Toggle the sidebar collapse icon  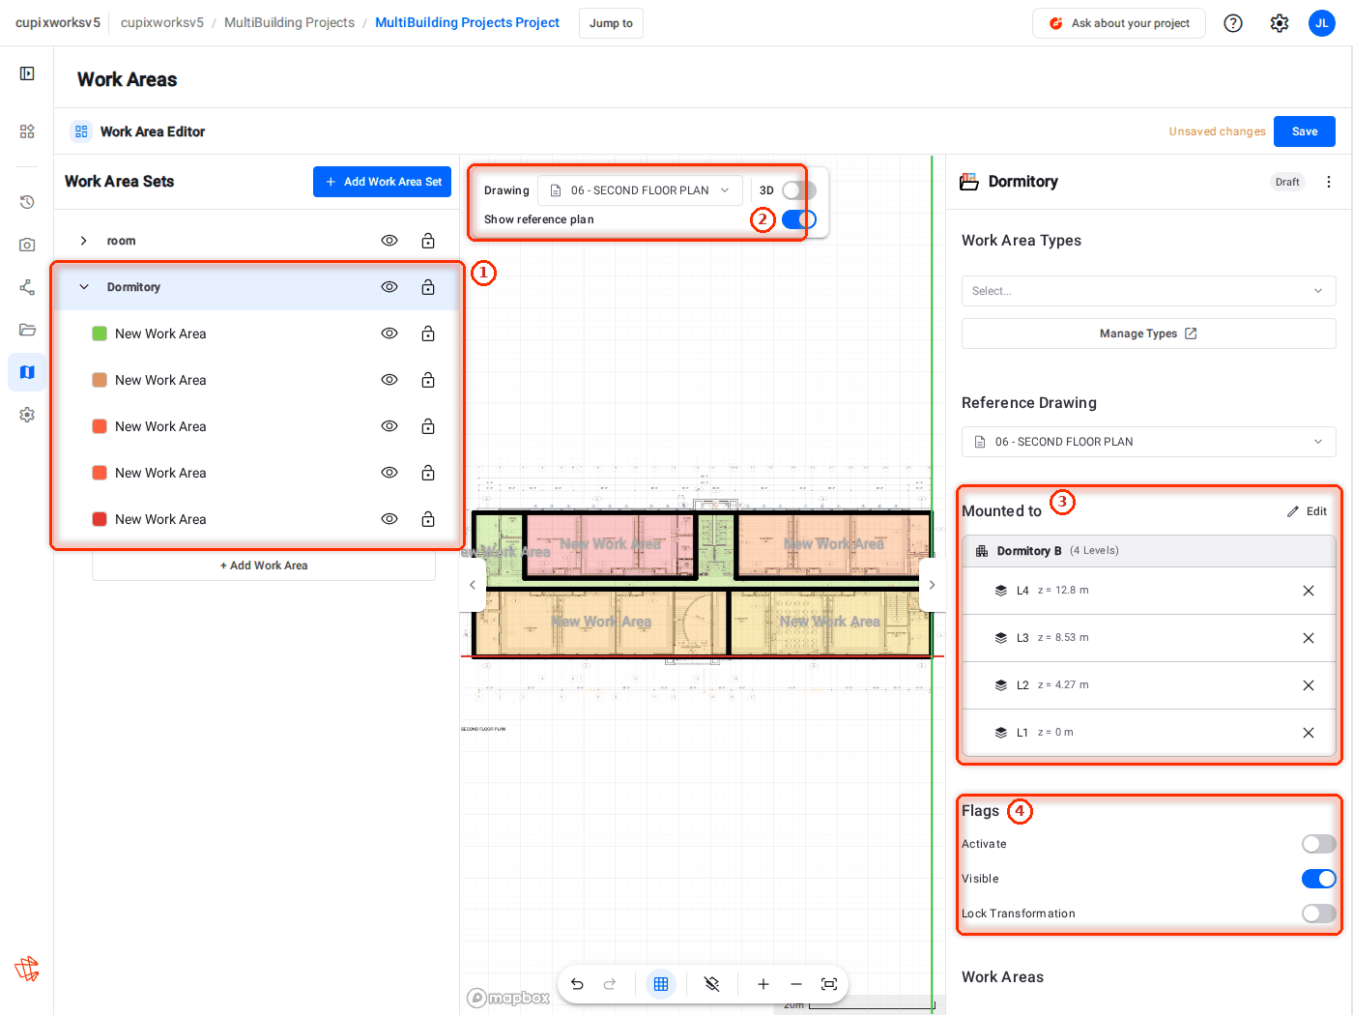pos(27,73)
